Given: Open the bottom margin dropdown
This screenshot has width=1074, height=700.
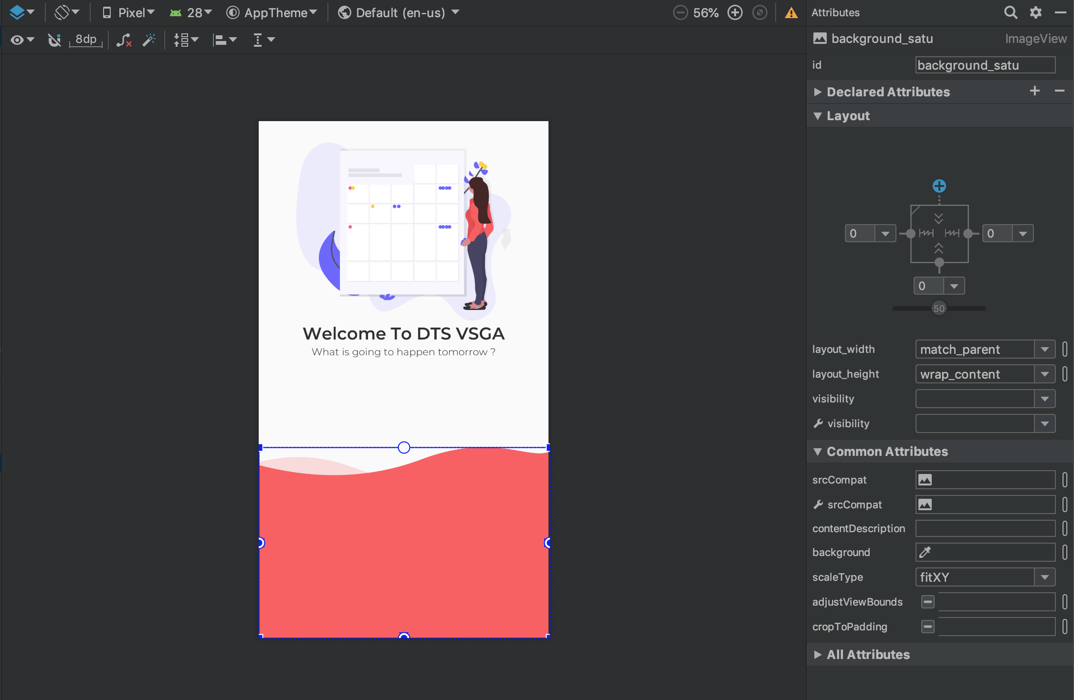Looking at the screenshot, I should click(x=954, y=286).
